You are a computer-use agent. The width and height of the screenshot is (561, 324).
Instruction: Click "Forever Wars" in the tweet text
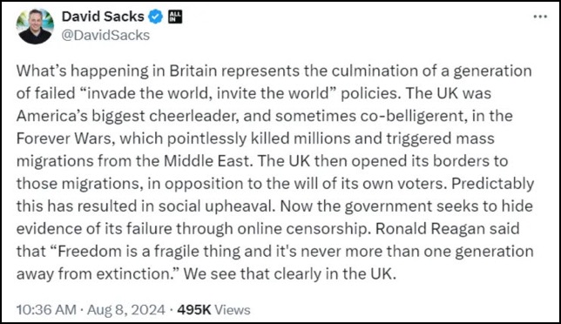pos(64,138)
